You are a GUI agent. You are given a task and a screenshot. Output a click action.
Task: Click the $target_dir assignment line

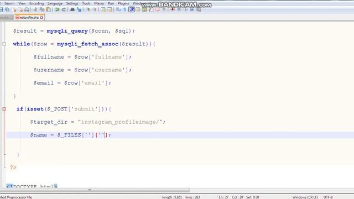(98, 122)
